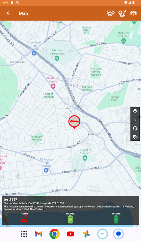Open the test1337 asset info title
The width and height of the screenshot is (141, 241).
tap(10, 199)
